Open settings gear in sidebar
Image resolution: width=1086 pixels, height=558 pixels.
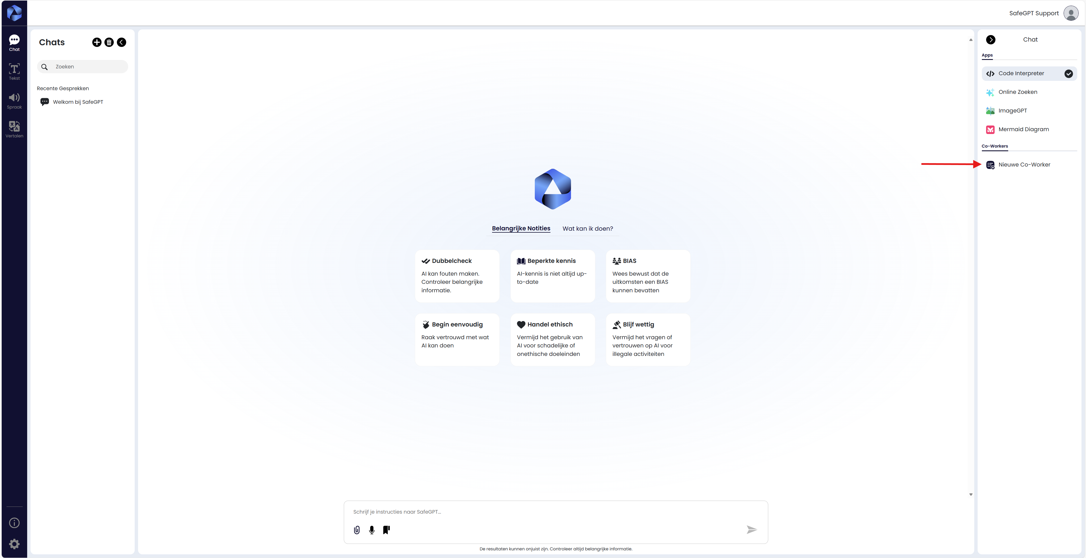pyautogui.click(x=14, y=544)
